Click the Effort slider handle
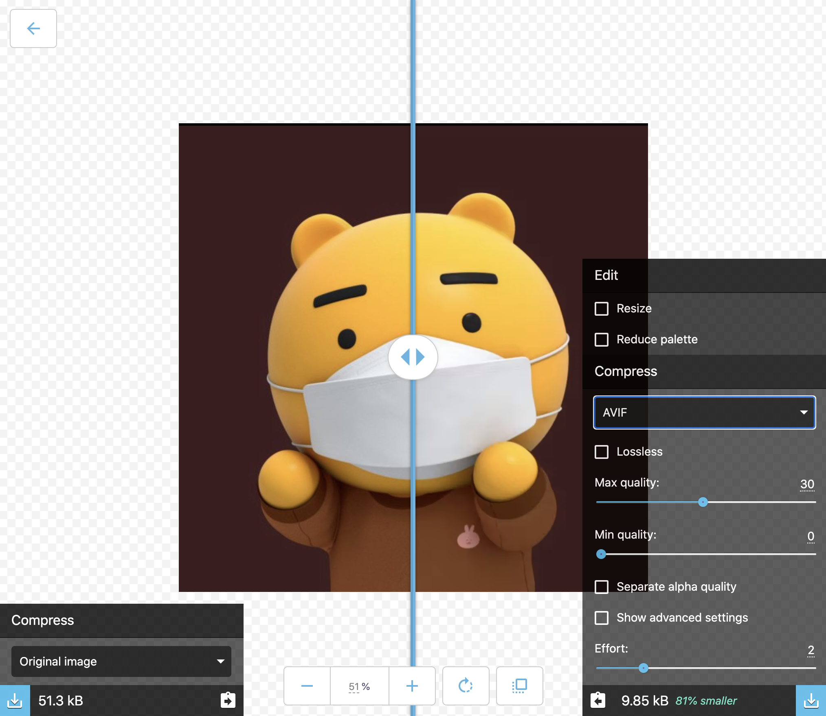This screenshot has width=826, height=716. (643, 668)
